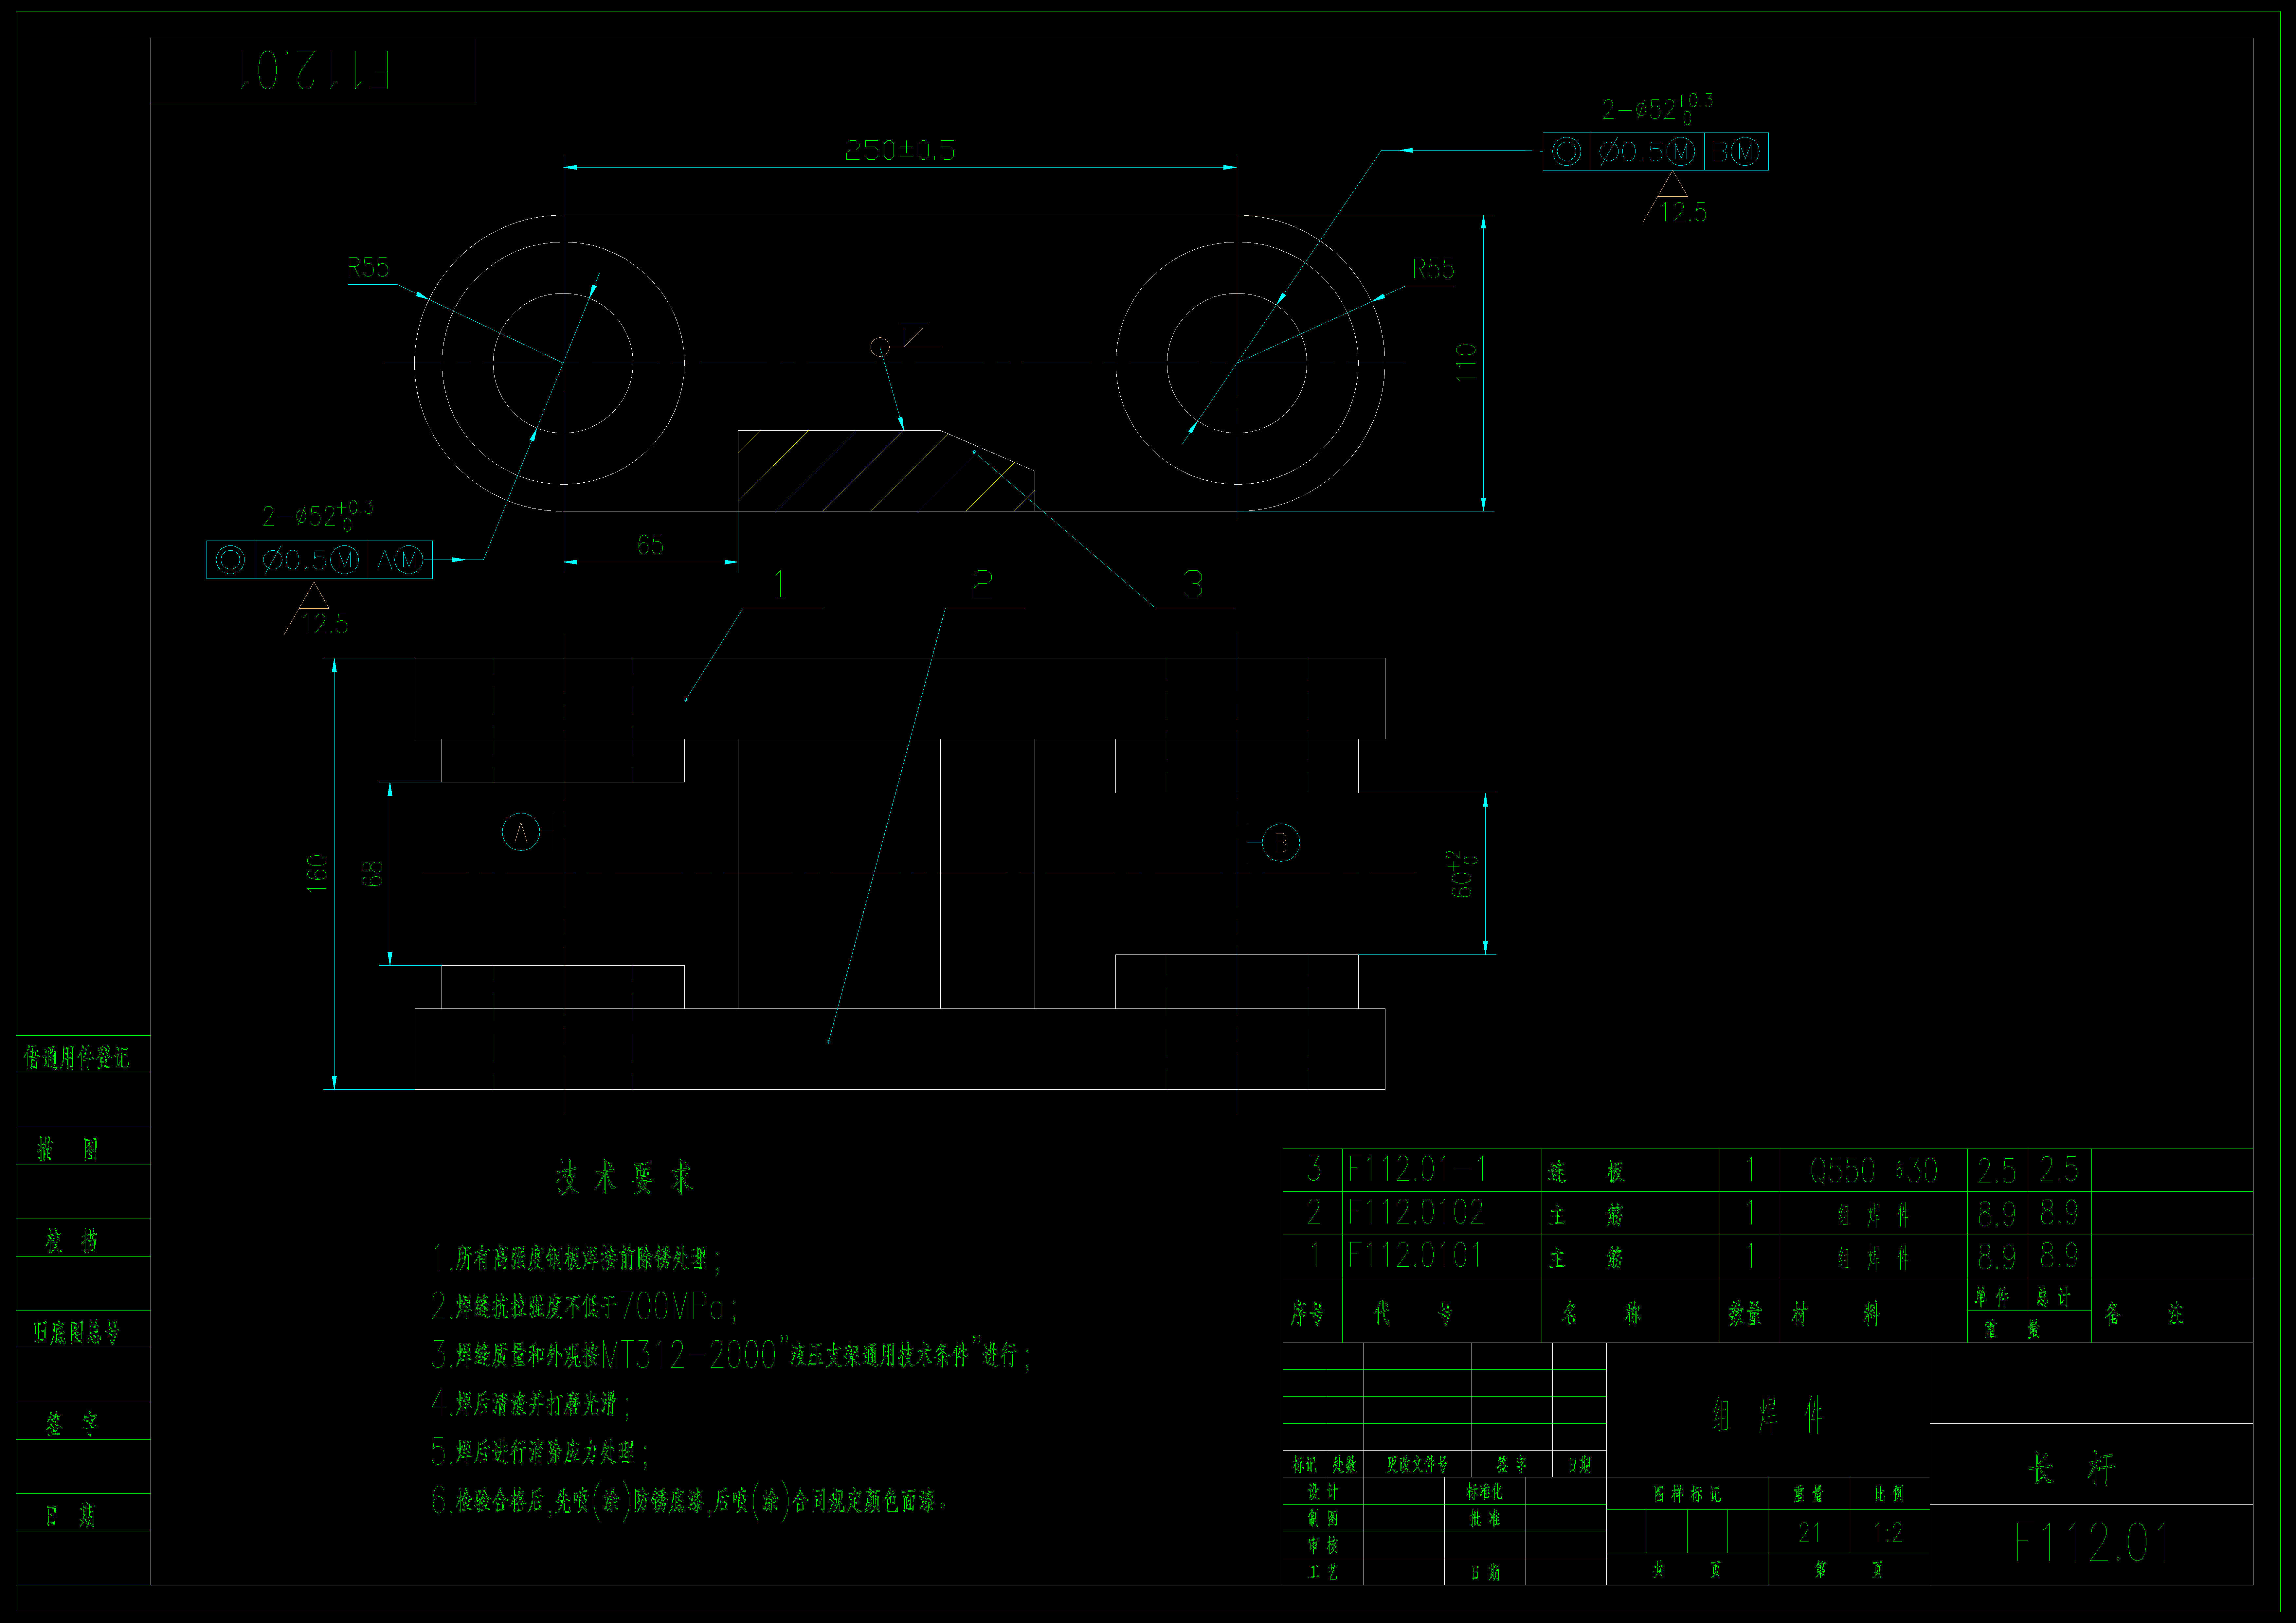Select the 更改文件号 revision header
Viewport: 2296px width, 1623px height.
pyautogui.click(x=1417, y=1465)
